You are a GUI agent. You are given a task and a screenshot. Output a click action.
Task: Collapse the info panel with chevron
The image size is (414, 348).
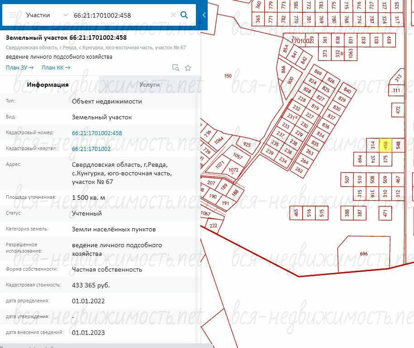pos(204,15)
